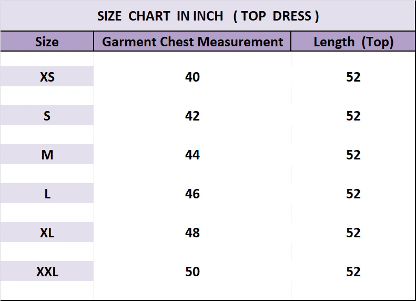Click chest measurement value 44
Screen dimensions: 416x301
pyautogui.click(x=192, y=155)
